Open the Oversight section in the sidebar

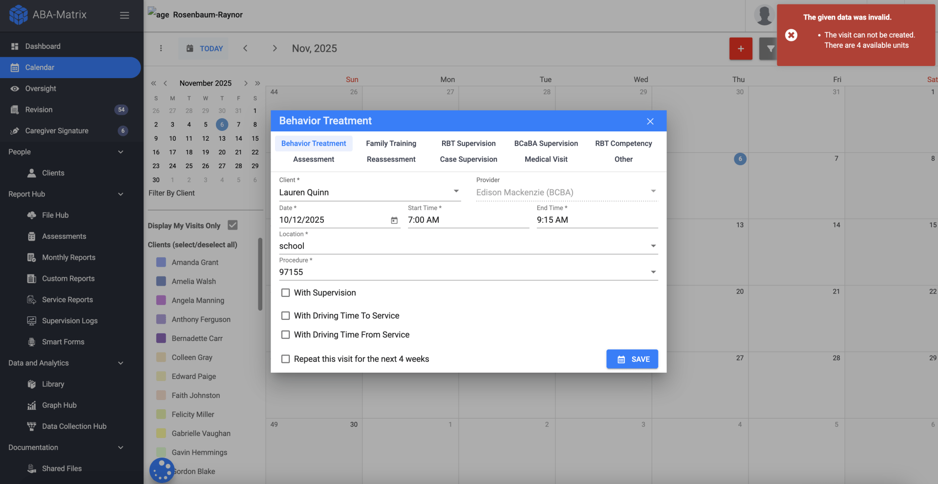point(41,88)
